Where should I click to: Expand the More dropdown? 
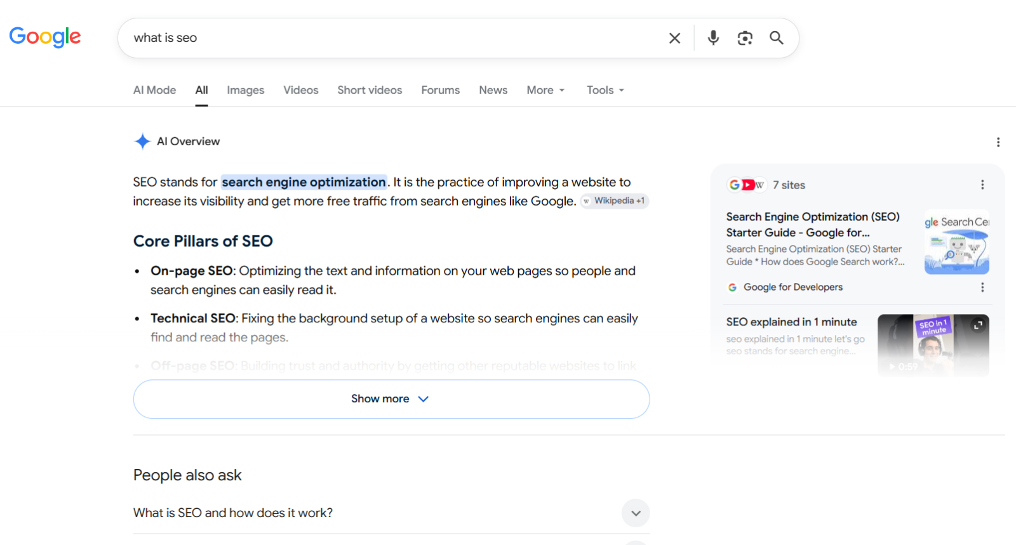tap(545, 90)
